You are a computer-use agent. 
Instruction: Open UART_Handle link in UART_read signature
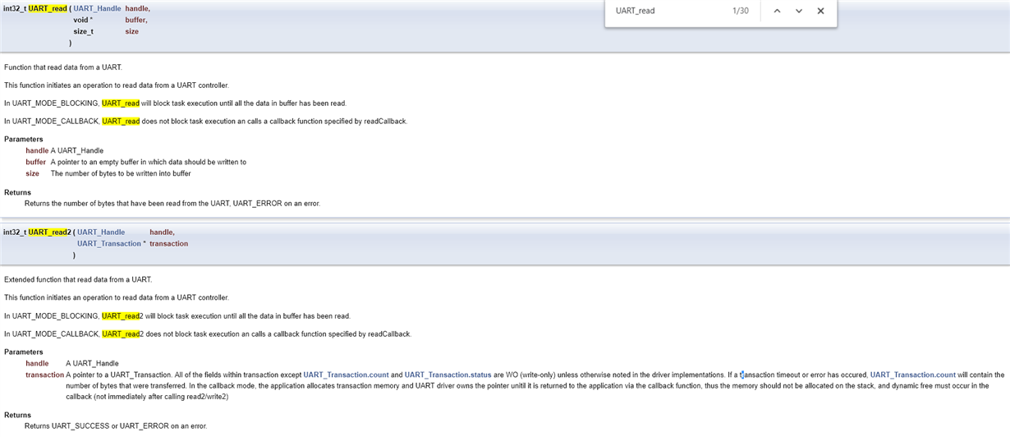[97, 8]
